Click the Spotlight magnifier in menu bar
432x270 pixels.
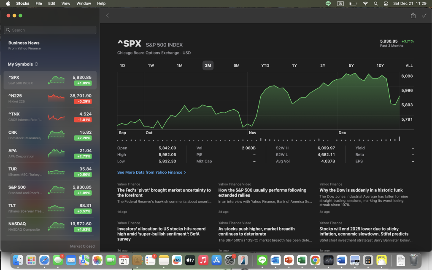tap(375, 3)
